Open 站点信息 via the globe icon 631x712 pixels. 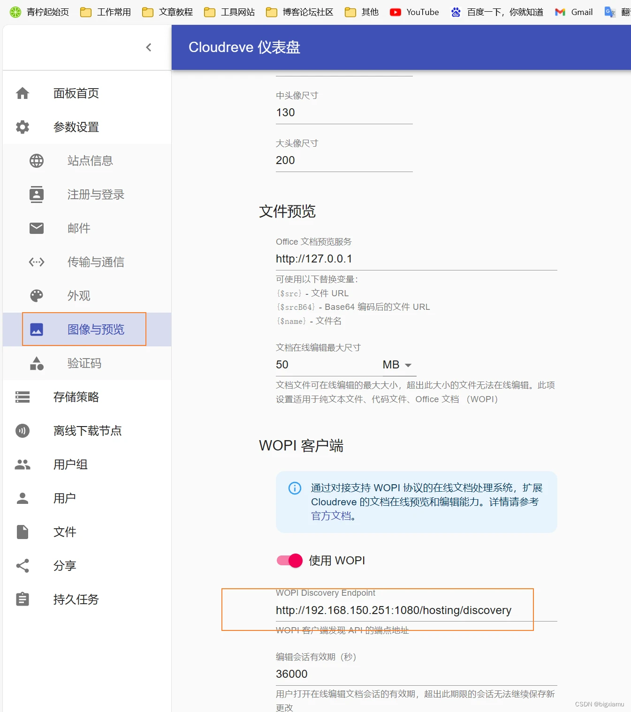click(x=37, y=161)
